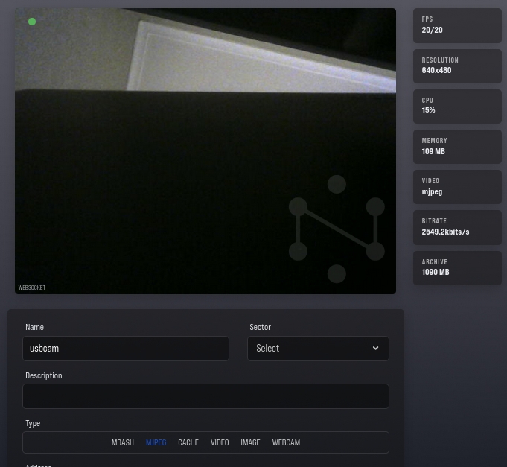
Task: Expand the Sector dropdown arrow
Action: point(375,349)
